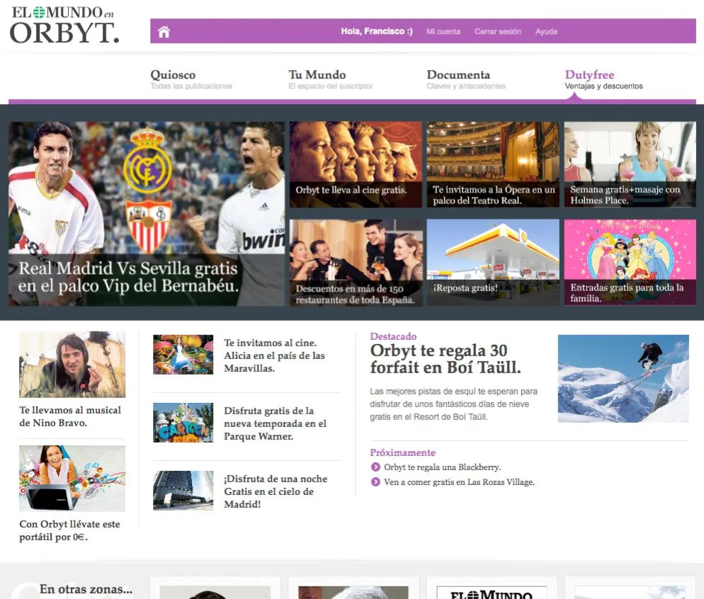Click the Próximamente heading
Image resolution: width=704 pixels, height=599 pixels.
[x=403, y=452]
